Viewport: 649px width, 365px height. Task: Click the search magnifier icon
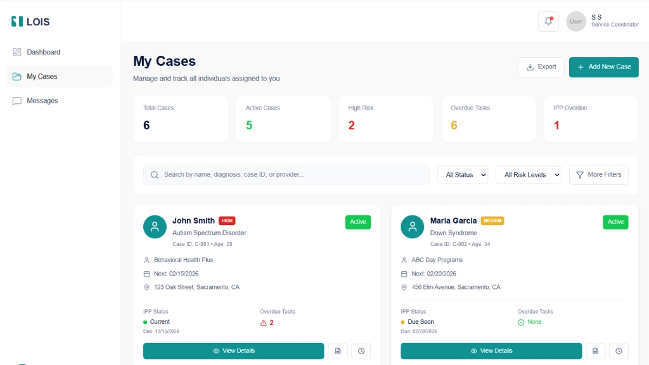(155, 175)
